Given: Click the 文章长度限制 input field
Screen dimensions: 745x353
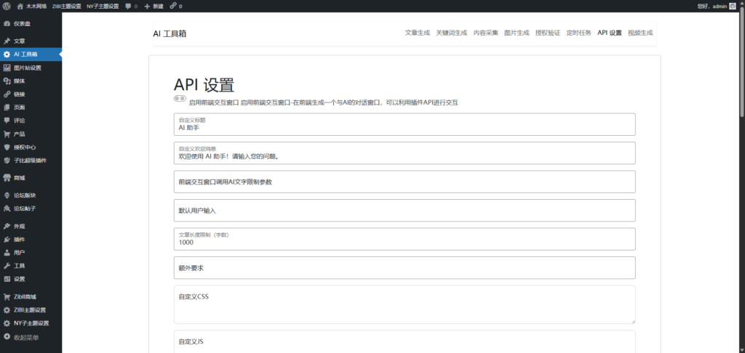Looking at the screenshot, I should point(405,243).
